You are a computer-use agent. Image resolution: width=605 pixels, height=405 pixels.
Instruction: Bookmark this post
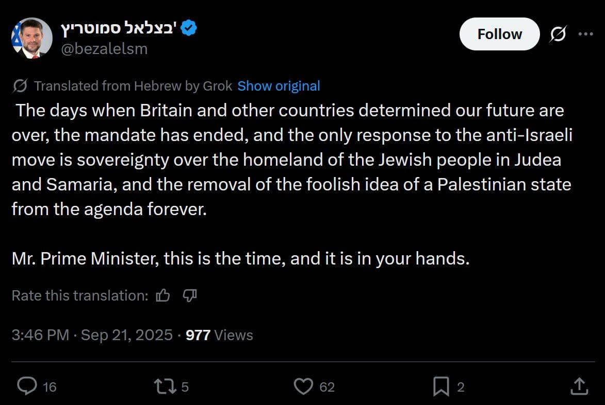pyautogui.click(x=441, y=386)
